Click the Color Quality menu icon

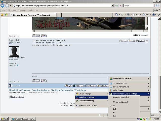[x=111, y=90]
